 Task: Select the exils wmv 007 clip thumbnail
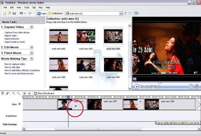pyautogui.click(x=113, y=65)
